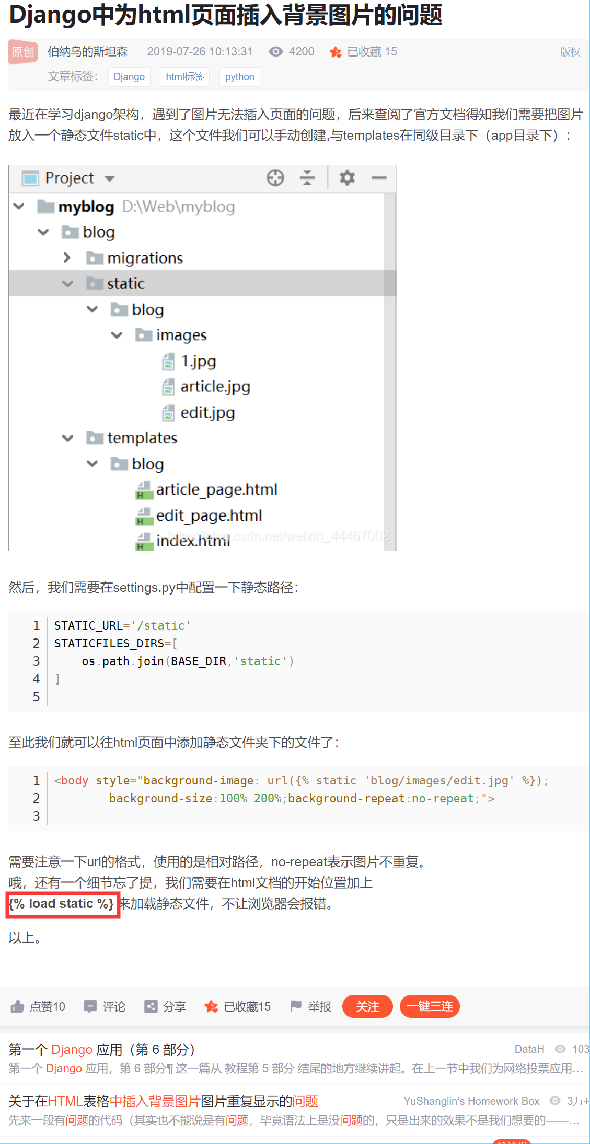The width and height of the screenshot is (590, 1144).
Task: Click the body style background-image code line
Action: coord(302,780)
